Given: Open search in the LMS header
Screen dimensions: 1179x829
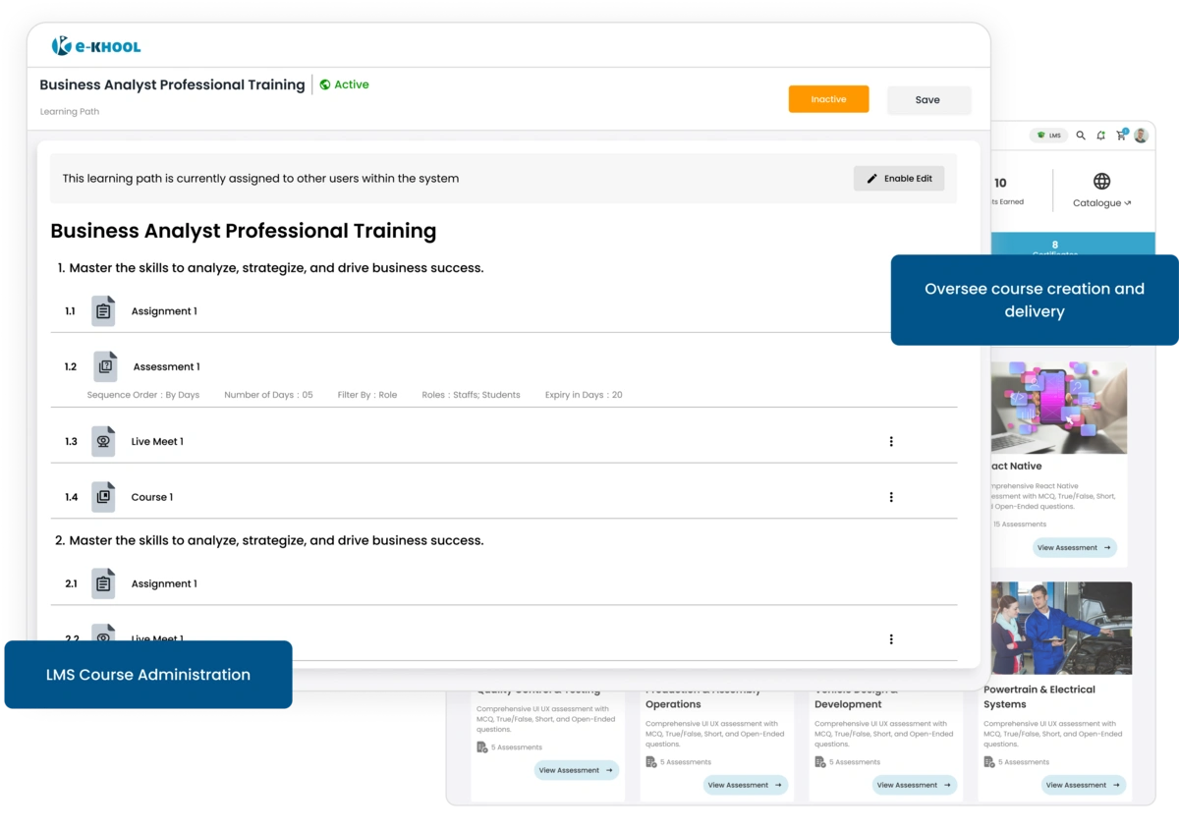Looking at the screenshot, I should (1080, 135).
